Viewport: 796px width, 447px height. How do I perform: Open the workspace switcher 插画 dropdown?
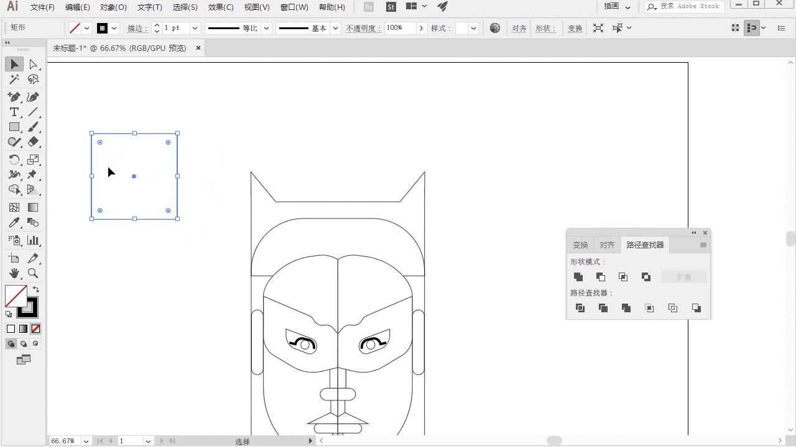click(x=618, y=7)
